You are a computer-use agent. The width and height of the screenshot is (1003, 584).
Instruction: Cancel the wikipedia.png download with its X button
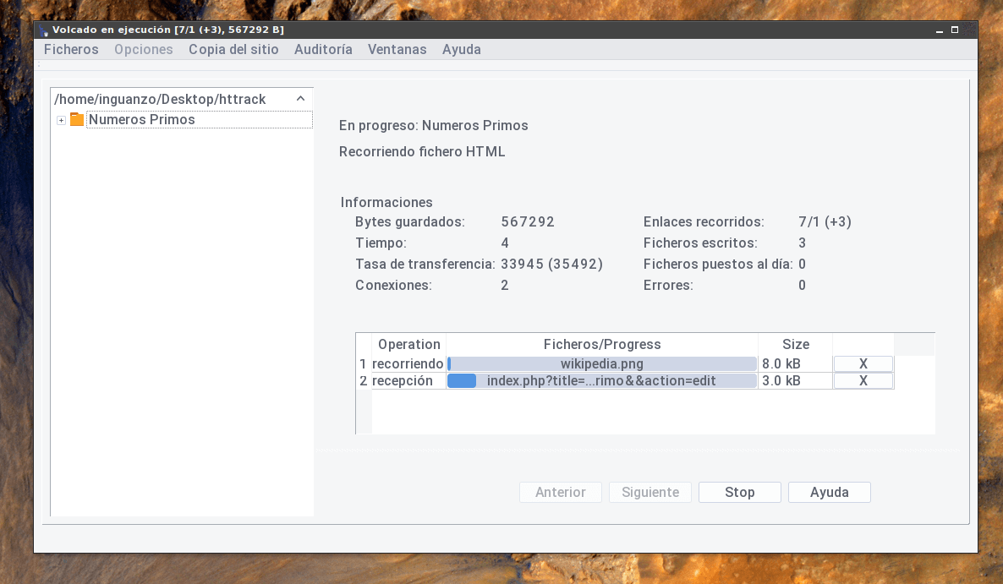pos(863,363)
